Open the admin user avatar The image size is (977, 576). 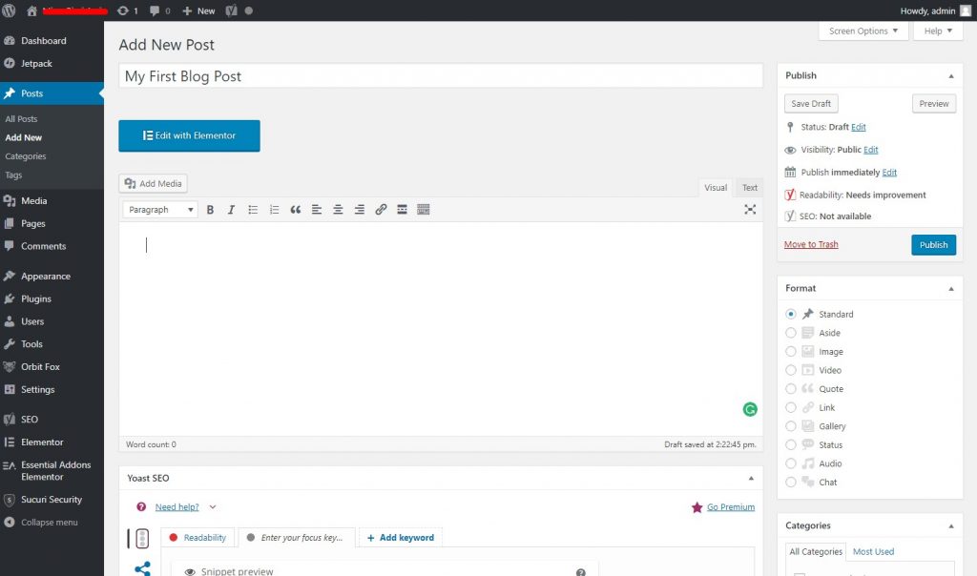966,10
